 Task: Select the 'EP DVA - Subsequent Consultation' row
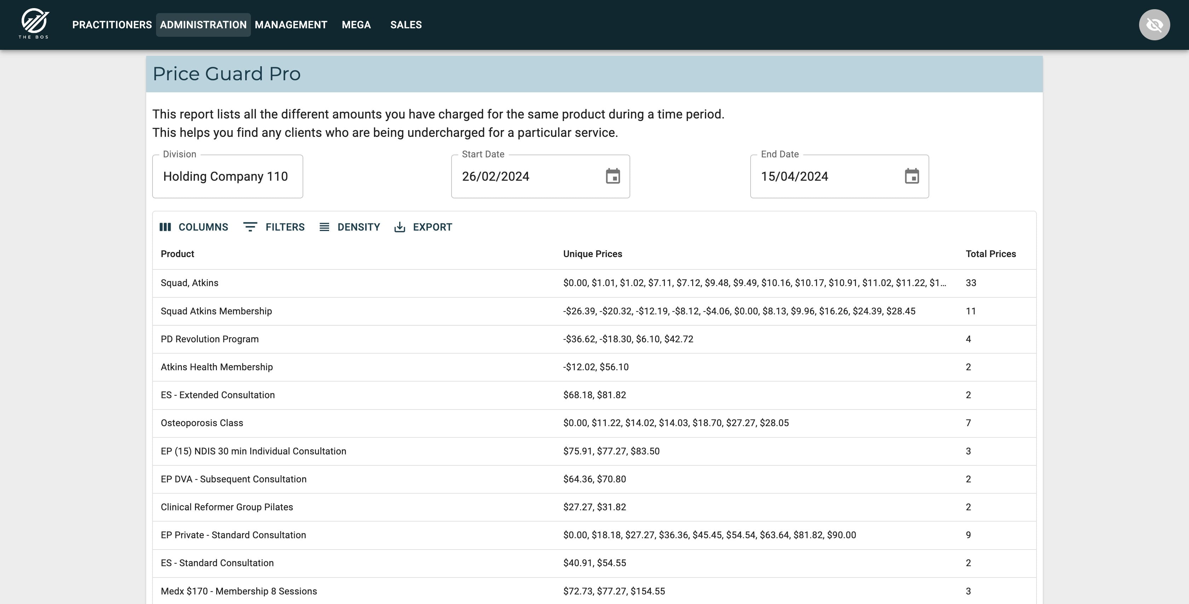pyautogui.click(x=594, y=479)
